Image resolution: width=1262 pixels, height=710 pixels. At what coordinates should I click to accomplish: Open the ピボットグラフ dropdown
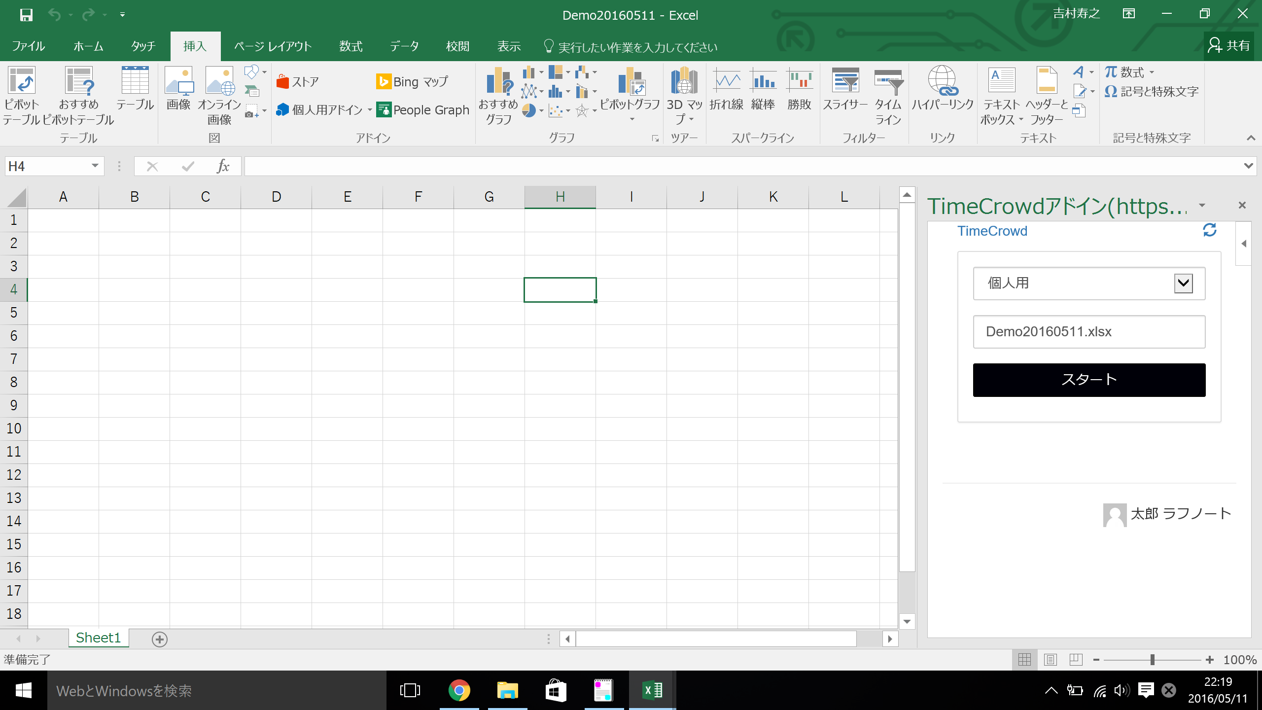(x=632, y=119)
